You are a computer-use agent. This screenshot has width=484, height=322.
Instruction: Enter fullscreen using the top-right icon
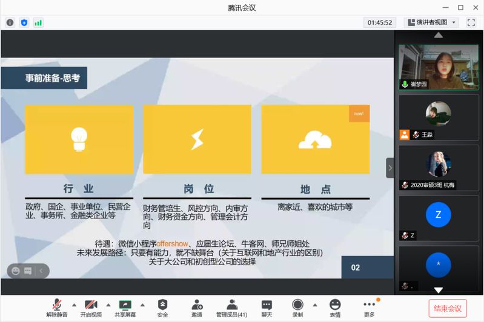pos(471,22)
